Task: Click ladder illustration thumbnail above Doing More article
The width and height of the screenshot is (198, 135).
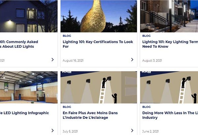Action: point(169,87)
